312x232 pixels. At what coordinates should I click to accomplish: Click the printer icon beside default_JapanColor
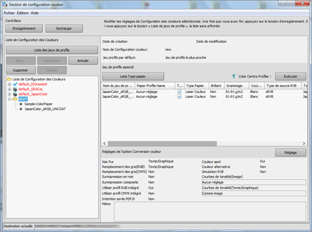tap(15, 94)
